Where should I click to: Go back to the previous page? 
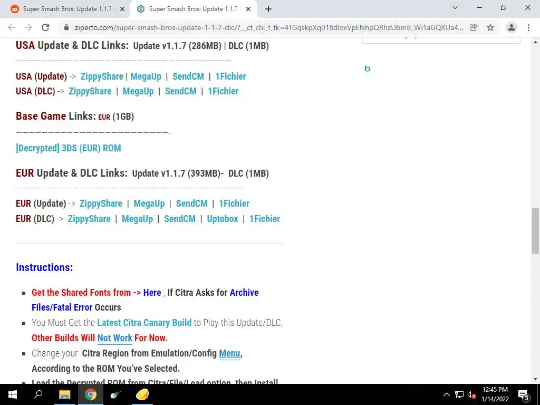pos(12,27)
